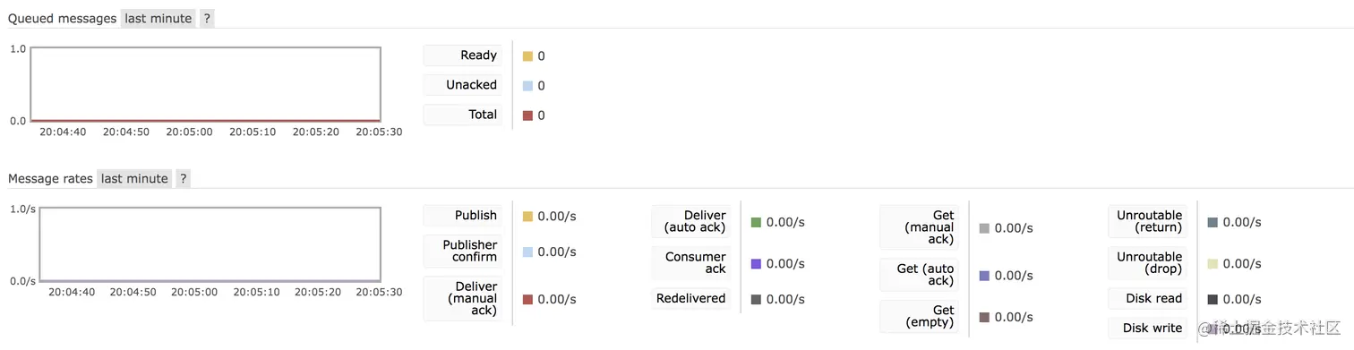Select the Deliver (manual ack) label
This screenshot has height=350, width=1354.
tap(462, 298)
